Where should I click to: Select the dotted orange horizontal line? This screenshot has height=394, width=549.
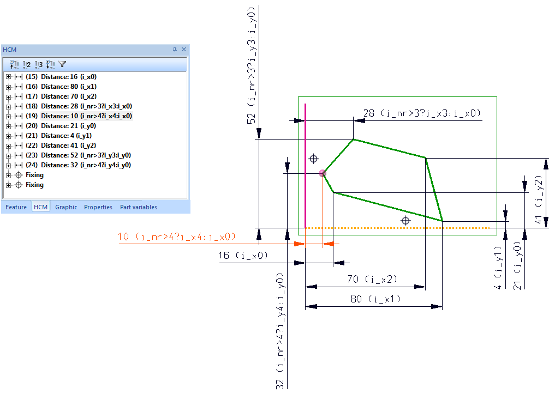click(397, 228)
